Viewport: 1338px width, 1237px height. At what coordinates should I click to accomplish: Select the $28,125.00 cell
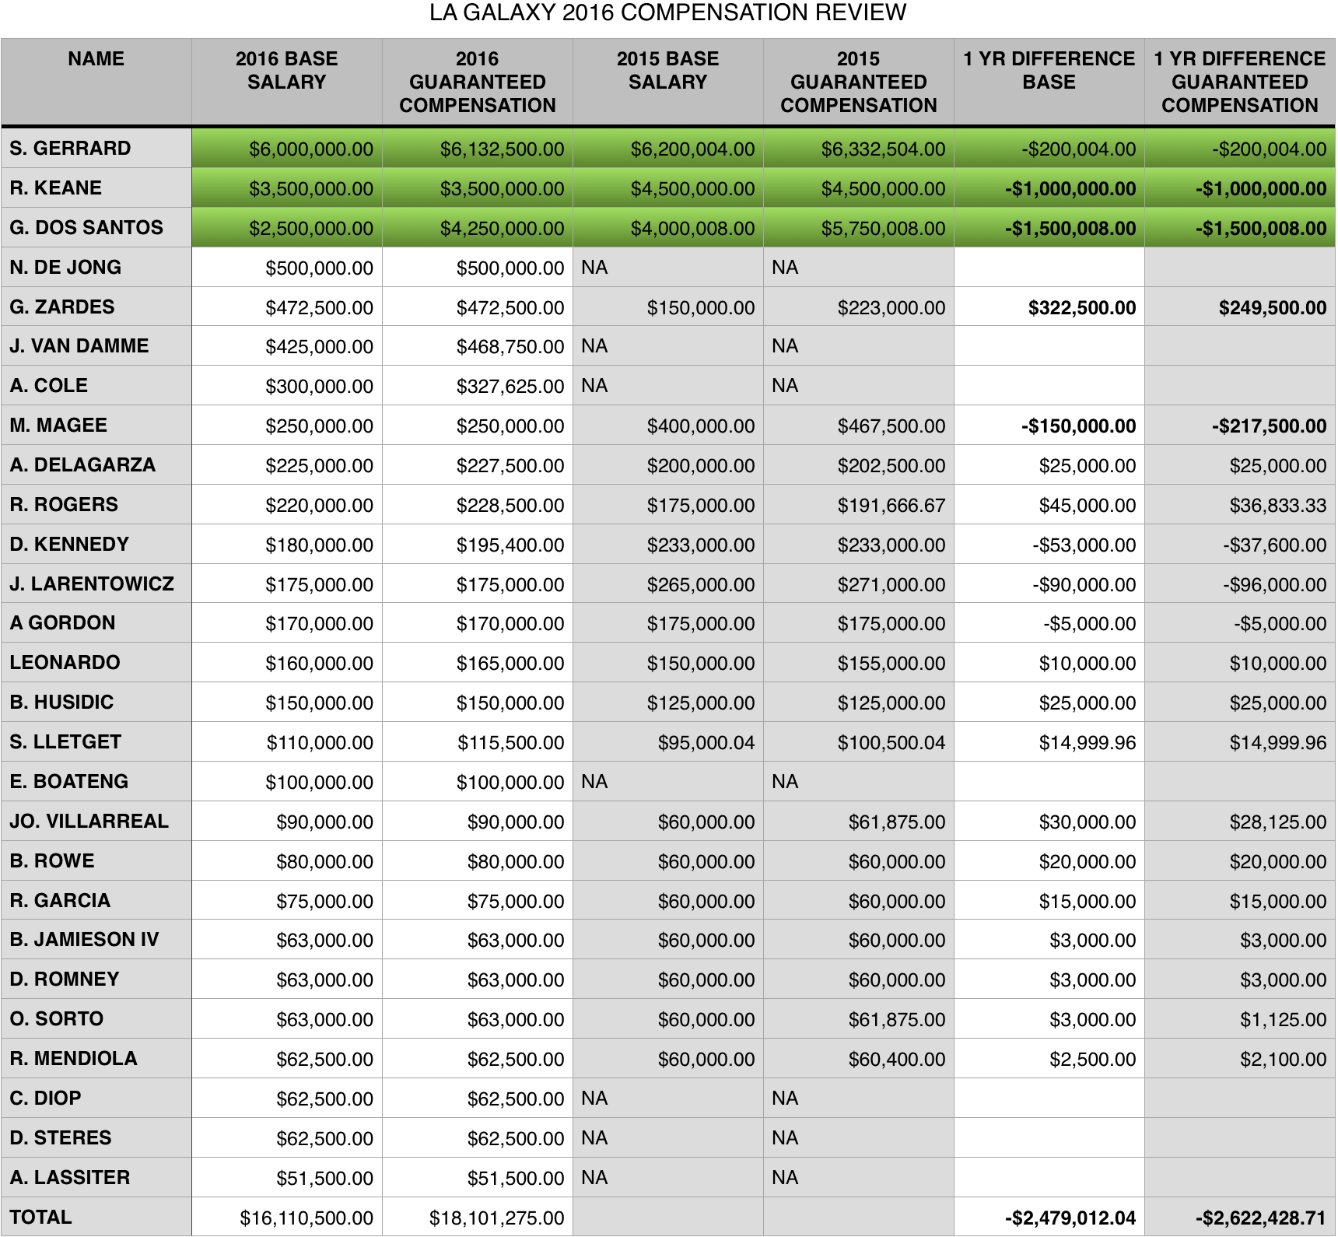click(1240, 821)
